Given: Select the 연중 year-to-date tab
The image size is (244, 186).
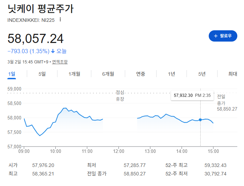Looking at the screenshot, I should pyautogui.click(x=141, y=74).
